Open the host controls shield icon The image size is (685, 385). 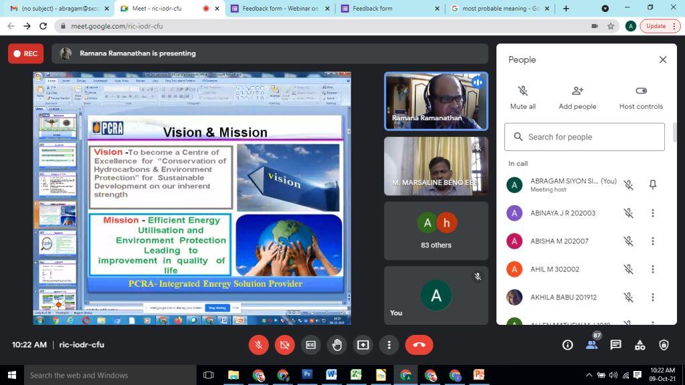663,345
